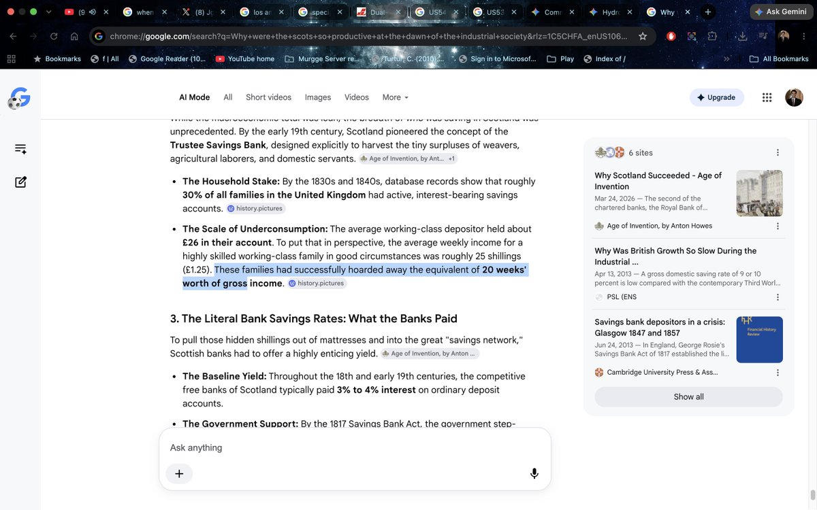Screen dimensions: 817x510
Task: Switch to the All results tab
Action: pos(228,97)
